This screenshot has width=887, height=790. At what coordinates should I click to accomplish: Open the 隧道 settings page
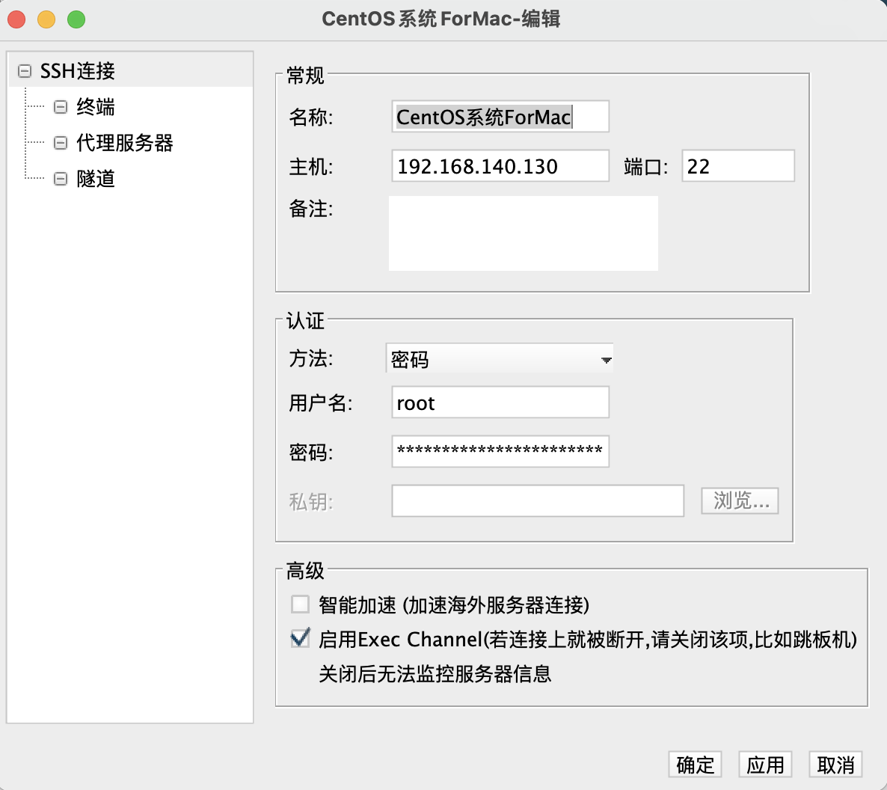tap(96, 179)
